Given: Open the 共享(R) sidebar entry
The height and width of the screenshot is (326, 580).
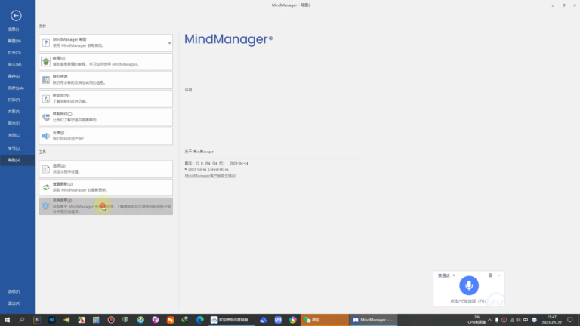Looking at the screenshot, I should [x=14, y=112].
